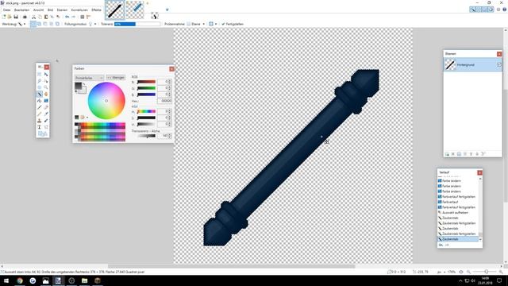Select the Magic Wand tool in Tools window

coord(40,94)
